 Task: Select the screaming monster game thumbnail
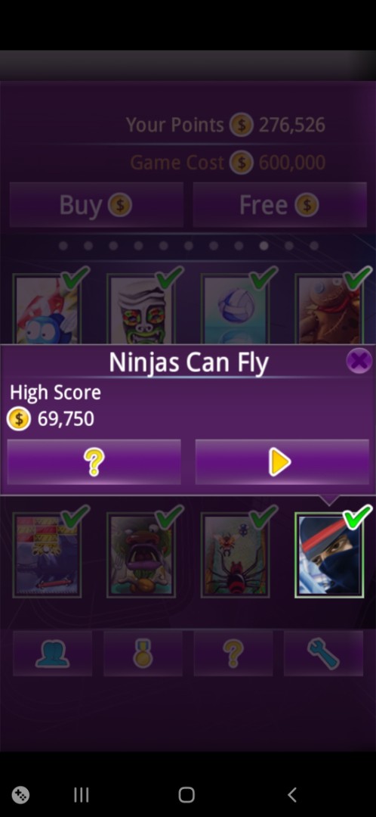pyautogui.click(x=141, y=555)
